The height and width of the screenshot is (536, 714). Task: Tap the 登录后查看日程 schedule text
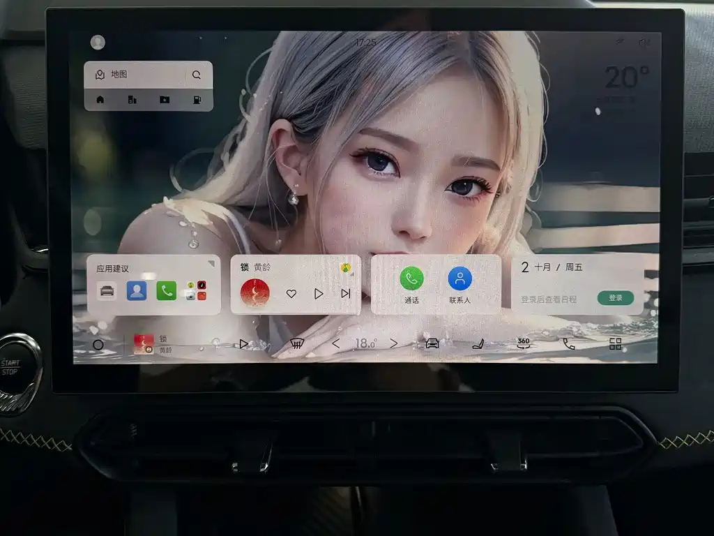tap(549, 299)
